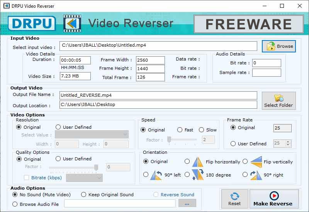Select Original orientation radio button
The height and width of the screenshot is (212, 309).
coord(146,162)
